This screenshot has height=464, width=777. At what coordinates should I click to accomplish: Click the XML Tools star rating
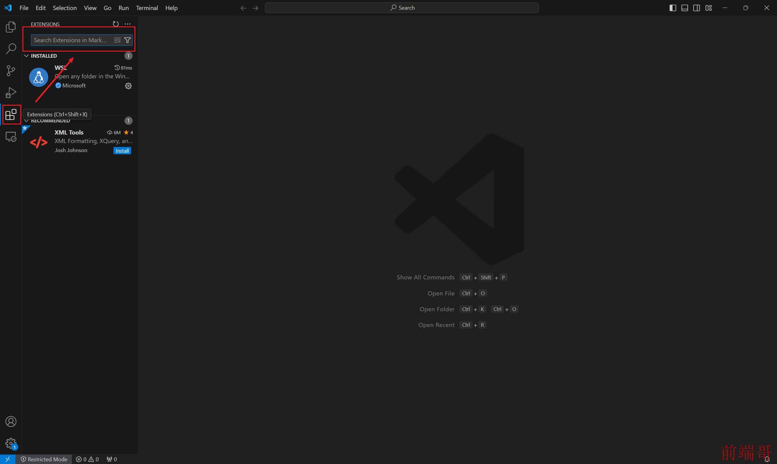[128, 132]
